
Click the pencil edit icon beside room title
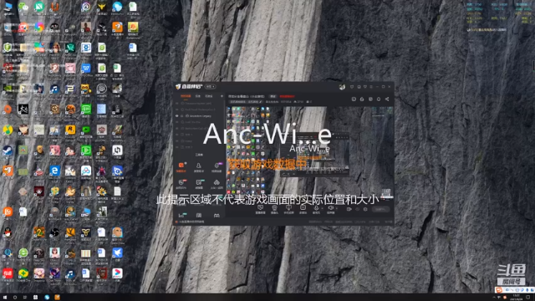[x=261, y=102]
